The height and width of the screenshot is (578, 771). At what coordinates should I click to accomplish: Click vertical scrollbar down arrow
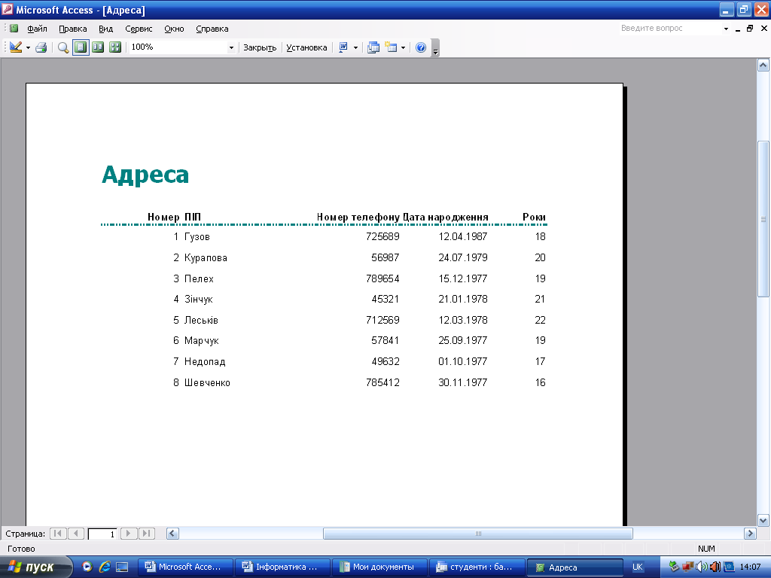[x=763, y=520]
